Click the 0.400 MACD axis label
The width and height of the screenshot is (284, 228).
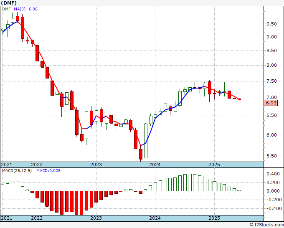coord(273,174)
